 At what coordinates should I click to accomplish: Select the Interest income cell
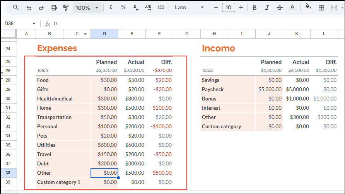228,108
